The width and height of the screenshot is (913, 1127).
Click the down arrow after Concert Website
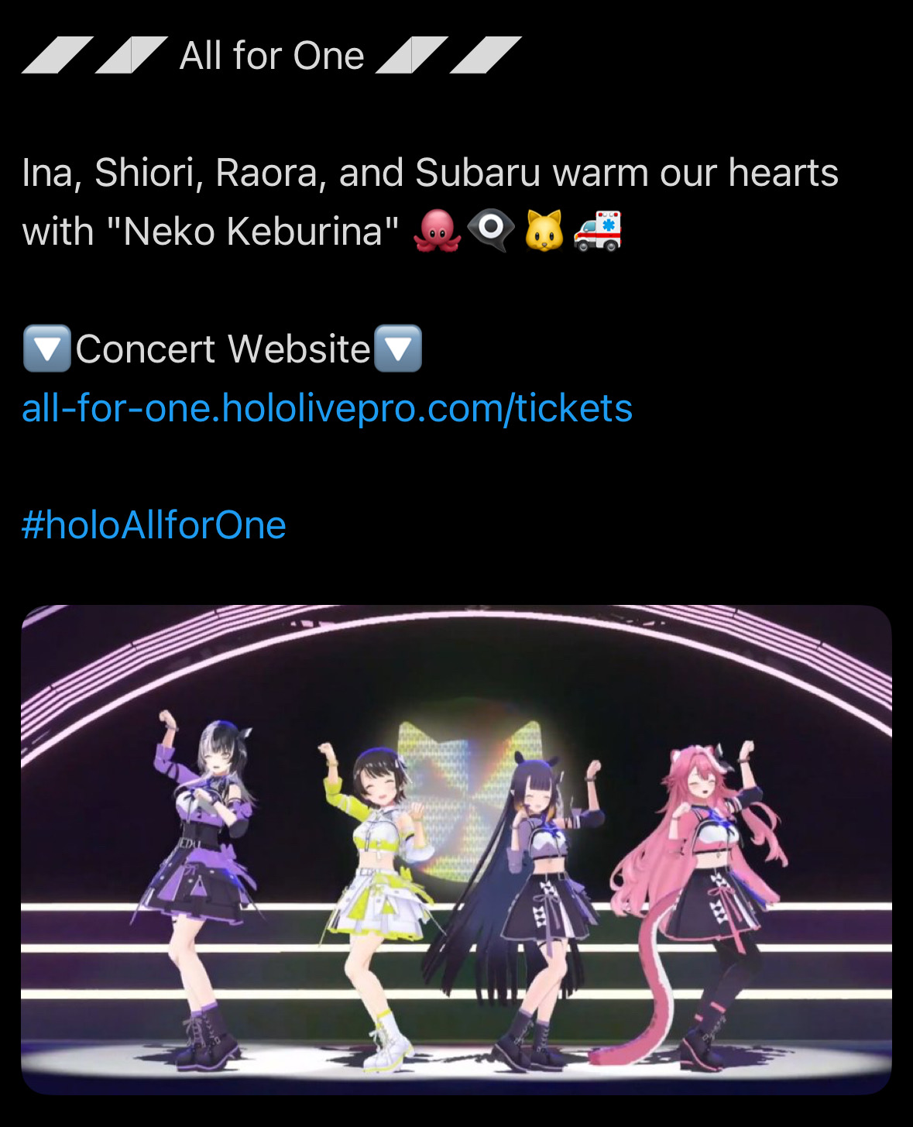398,349
